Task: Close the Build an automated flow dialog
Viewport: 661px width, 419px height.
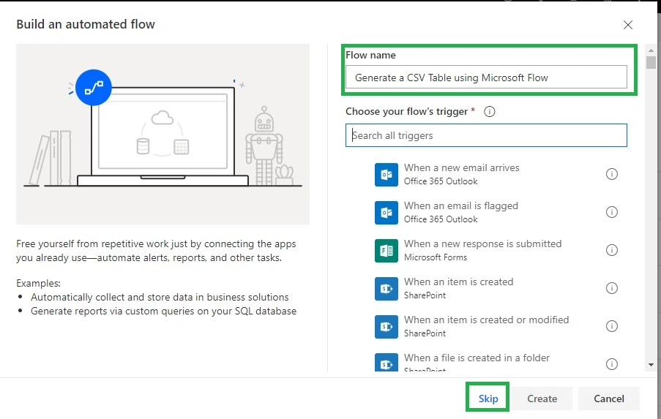Action: pyautogui.click(x=628, y=25)
